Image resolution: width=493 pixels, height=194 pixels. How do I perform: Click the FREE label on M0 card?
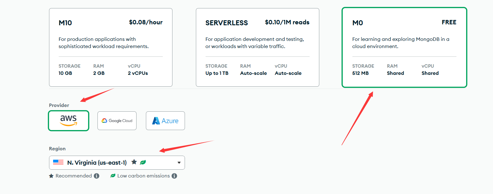point(449,22)
